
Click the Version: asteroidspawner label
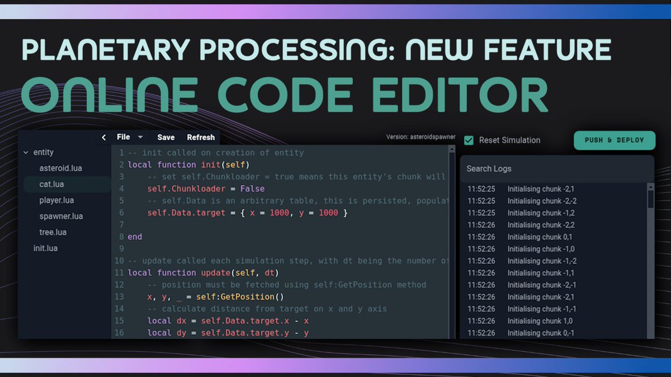[420, 137]
